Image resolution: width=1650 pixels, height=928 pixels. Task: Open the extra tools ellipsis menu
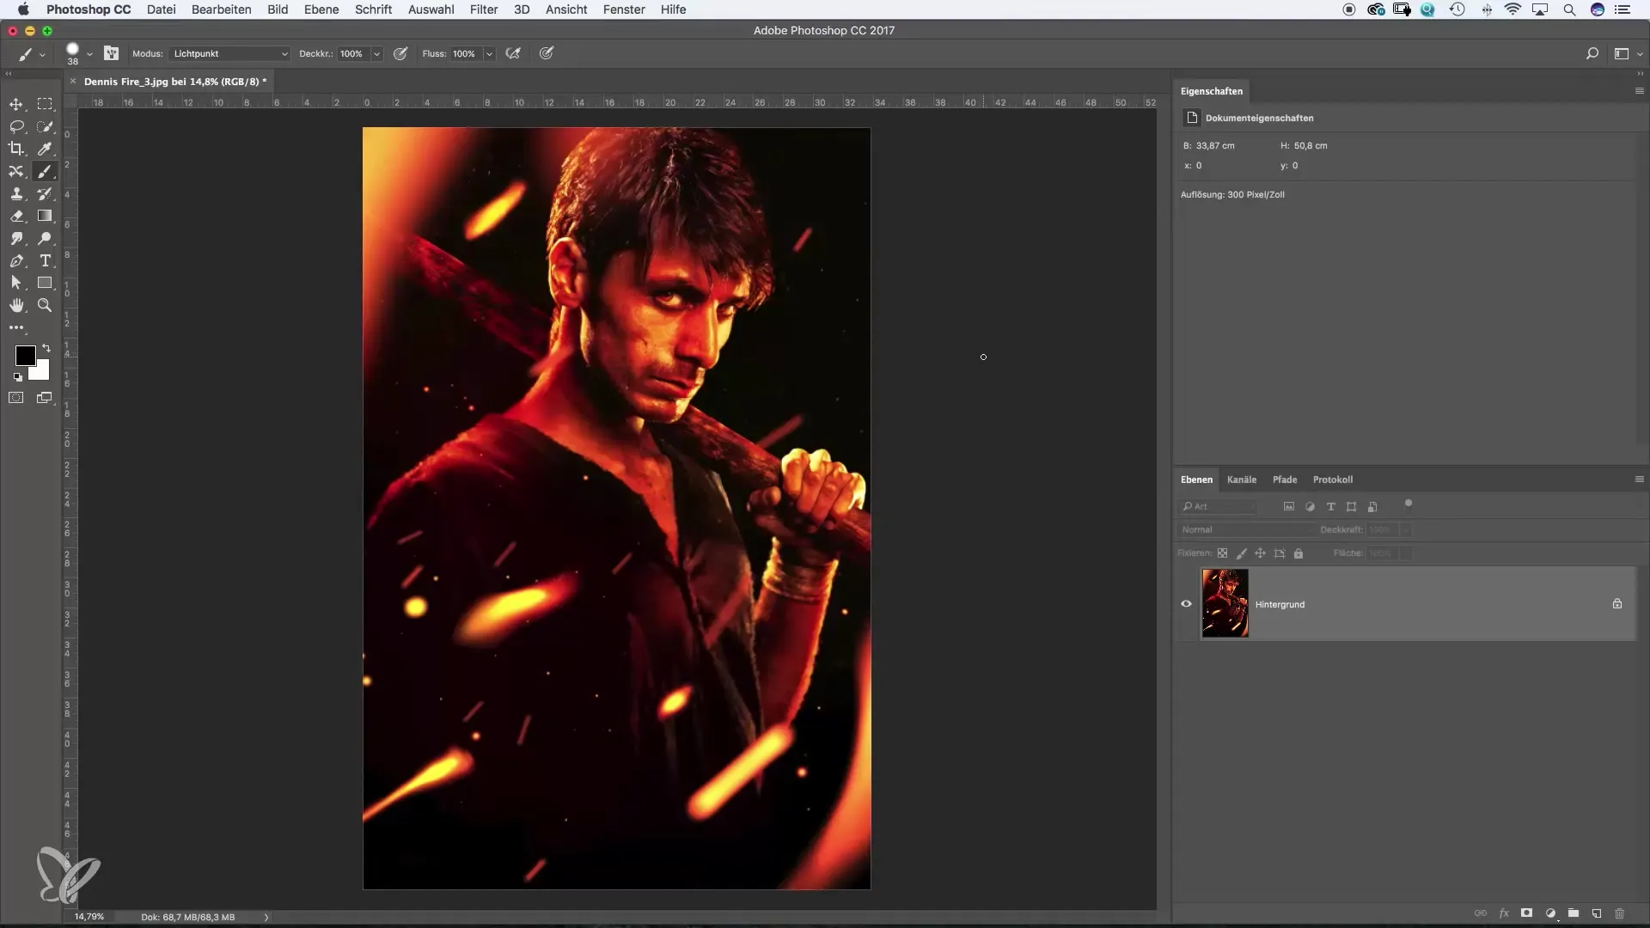pyautogui.click(x=16, y=327)
